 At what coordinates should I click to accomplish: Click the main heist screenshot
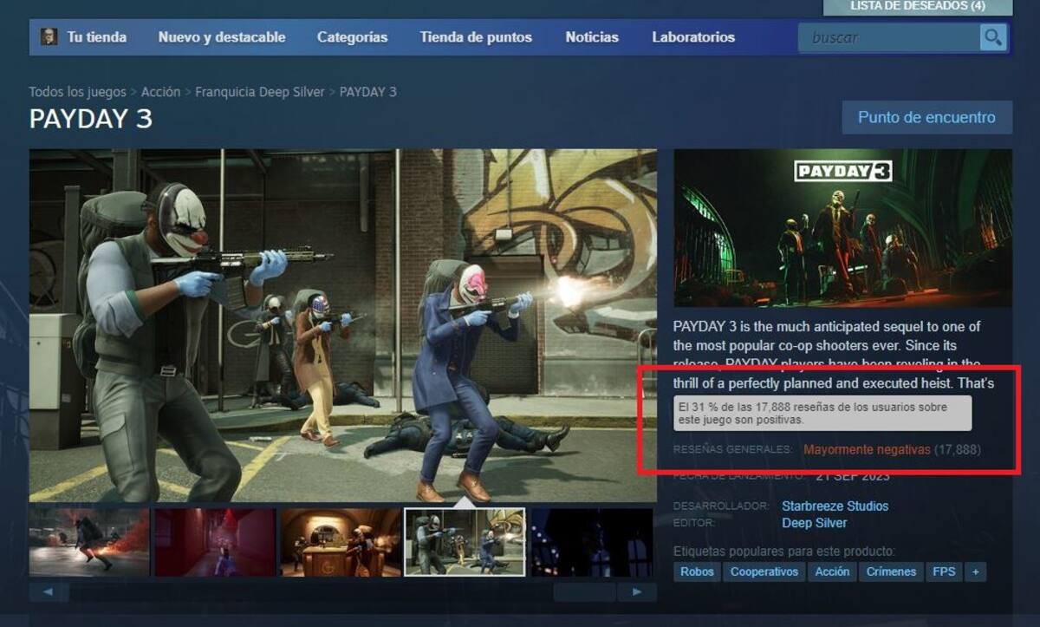point(343,325)
